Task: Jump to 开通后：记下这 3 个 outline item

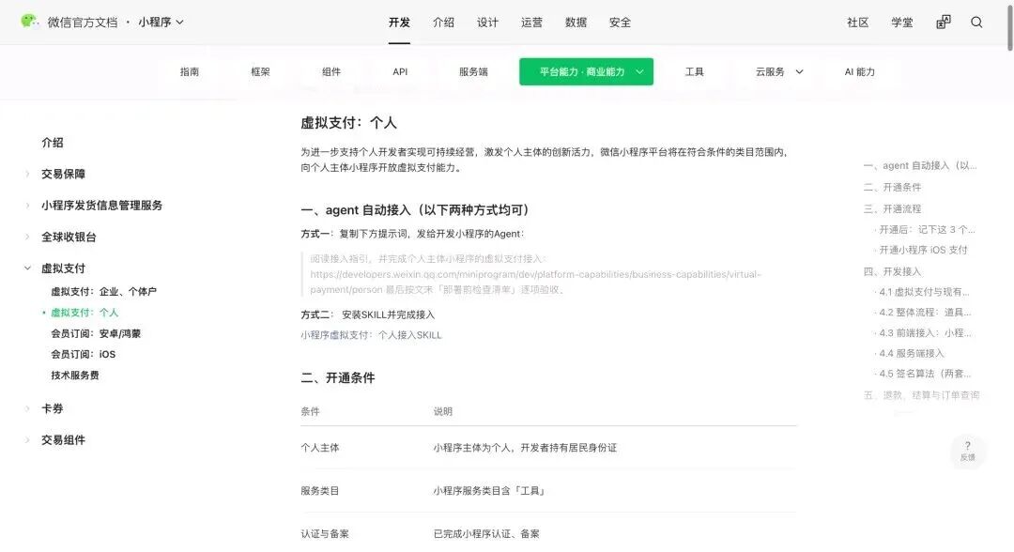Action: point(927,229)
